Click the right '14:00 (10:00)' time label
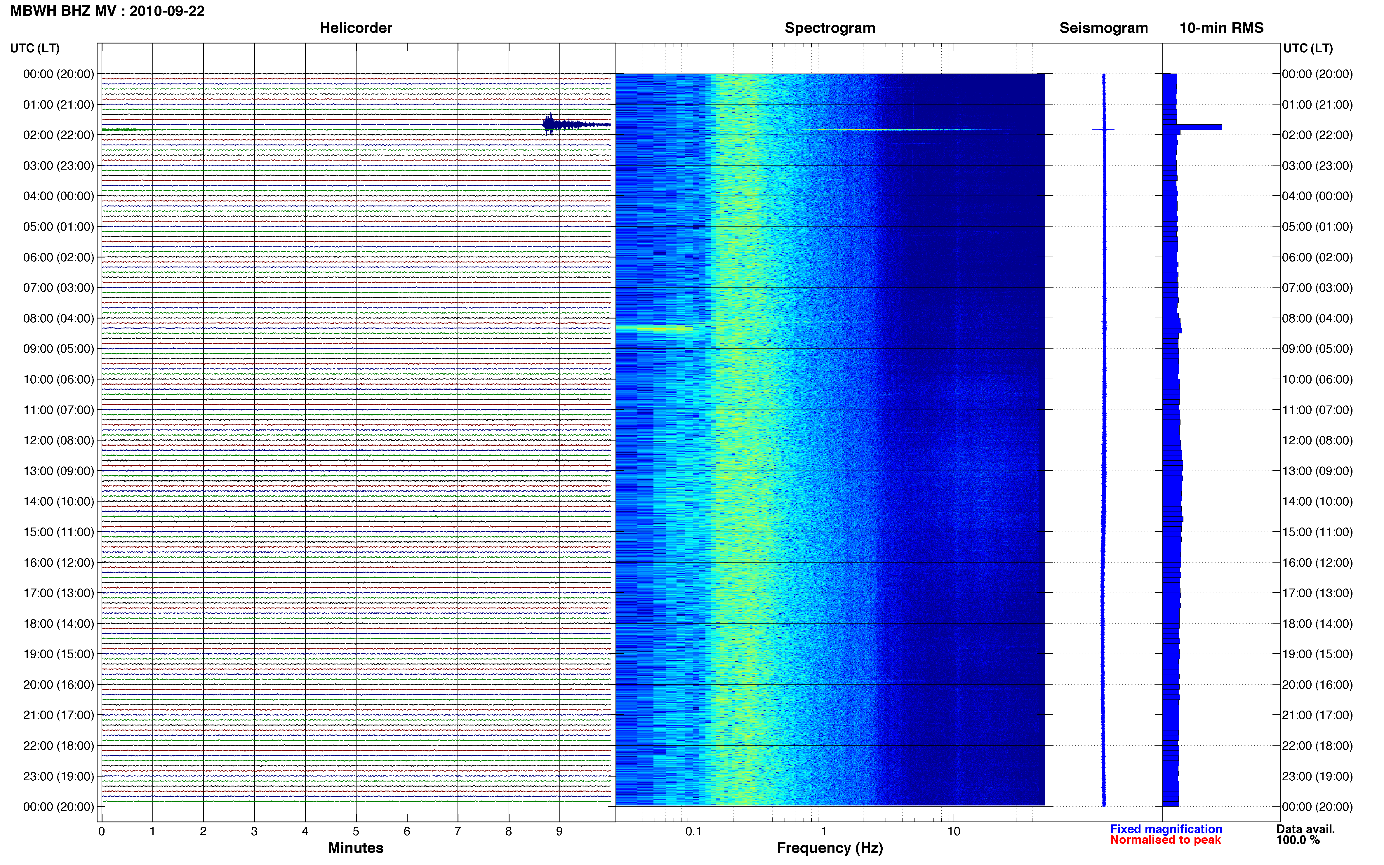 pyautogui.click(x=1317, y=502)
